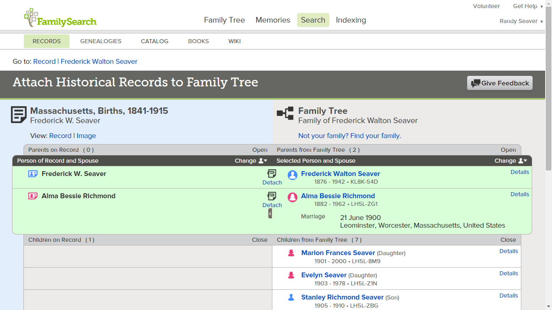Show Details for Frederick Walton Seaver

coord(520,172)
